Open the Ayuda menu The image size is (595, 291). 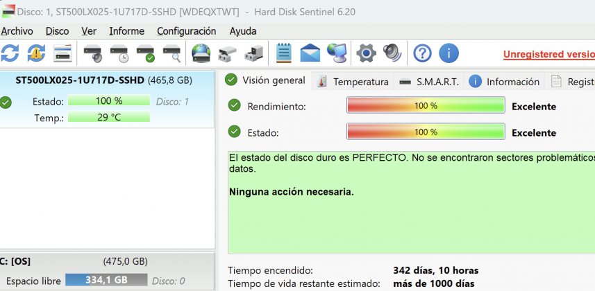pos(243,31)
